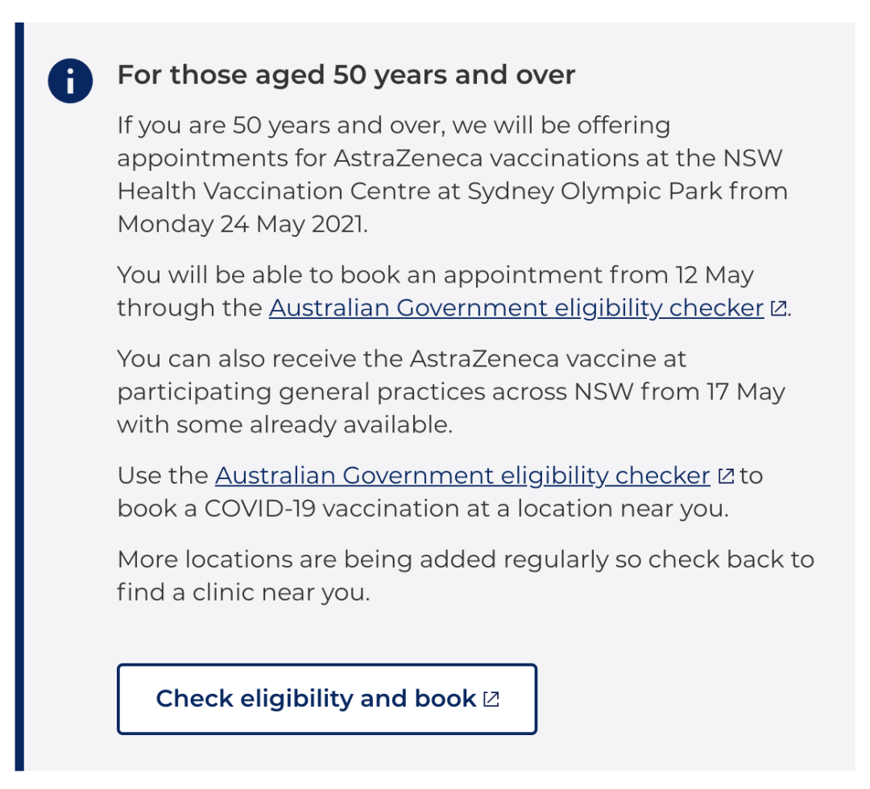Viewport: 870px width, 789px height.
Task: Click external-link icon after first eligibility checker link
Action: pyautogui.click(x=778, y=308)
